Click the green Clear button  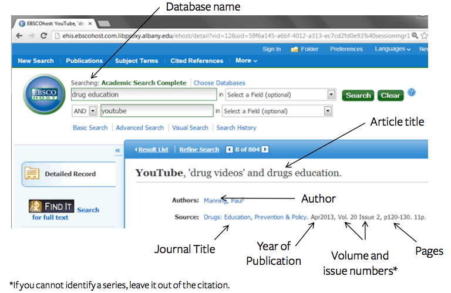(x=391, y=96)
